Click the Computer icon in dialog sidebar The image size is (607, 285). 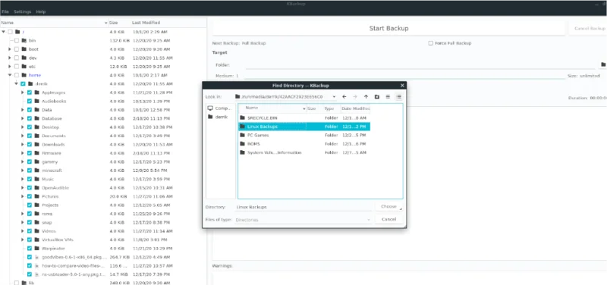point(211,108)
